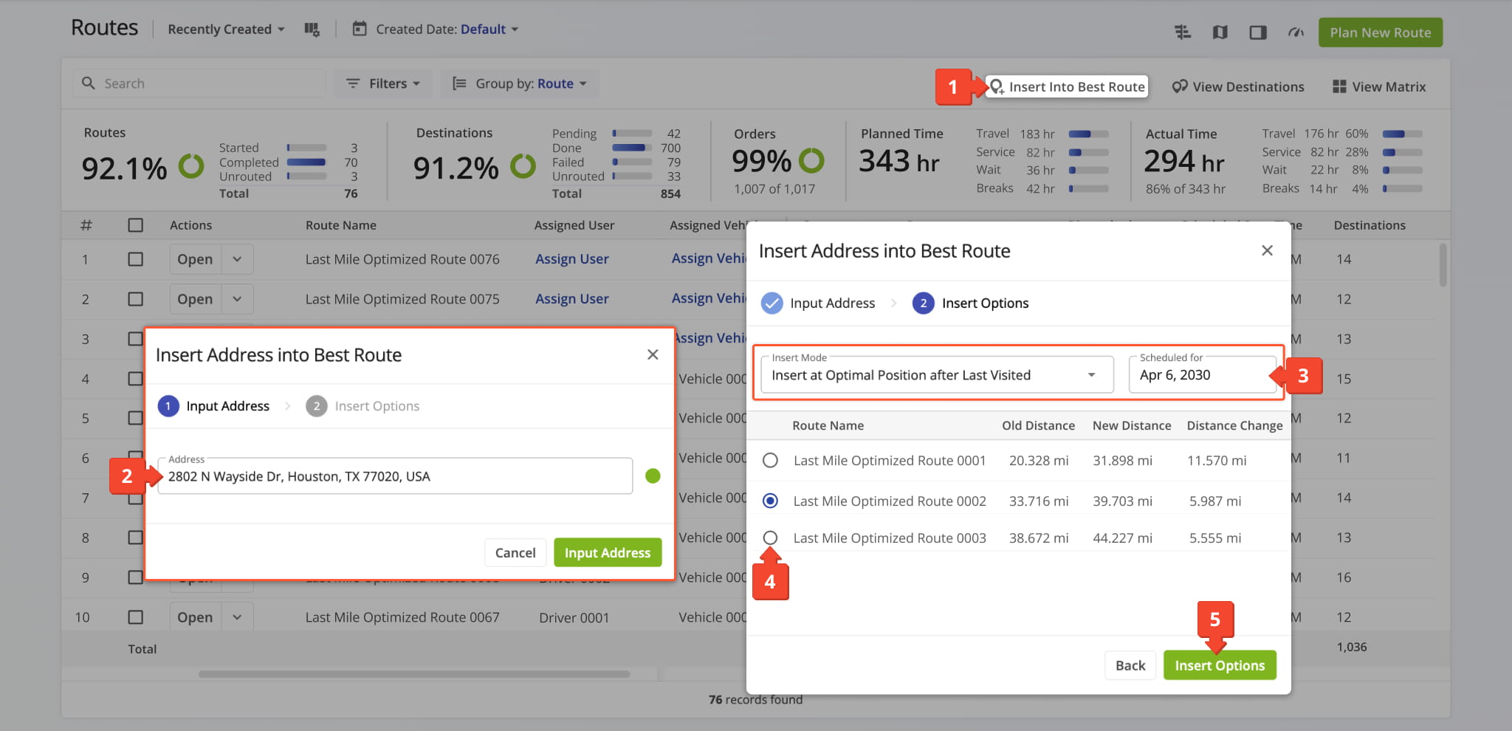Click the calendar icon for Created Date
The width and height of the screenshot is (1512, 731).
(360, 29)
